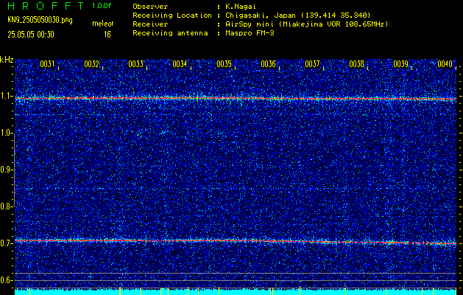
Task: Click the Receiver label
Action: (150, 24)
